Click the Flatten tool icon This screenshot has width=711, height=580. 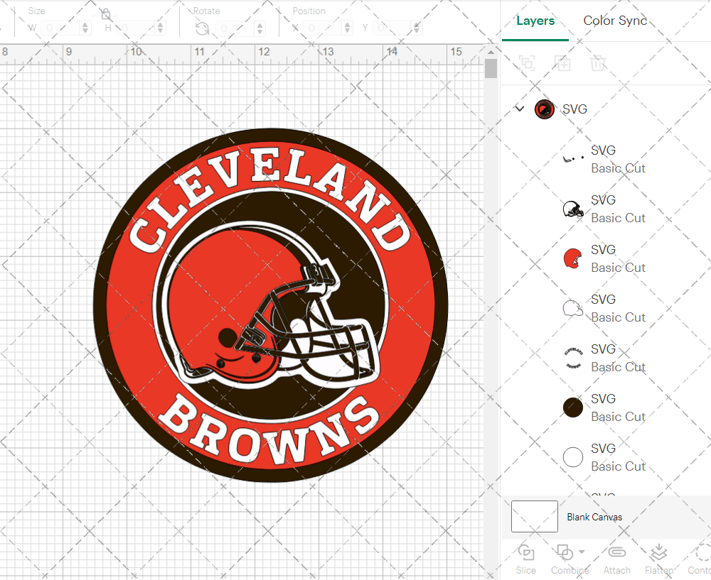tap(658, 553)
